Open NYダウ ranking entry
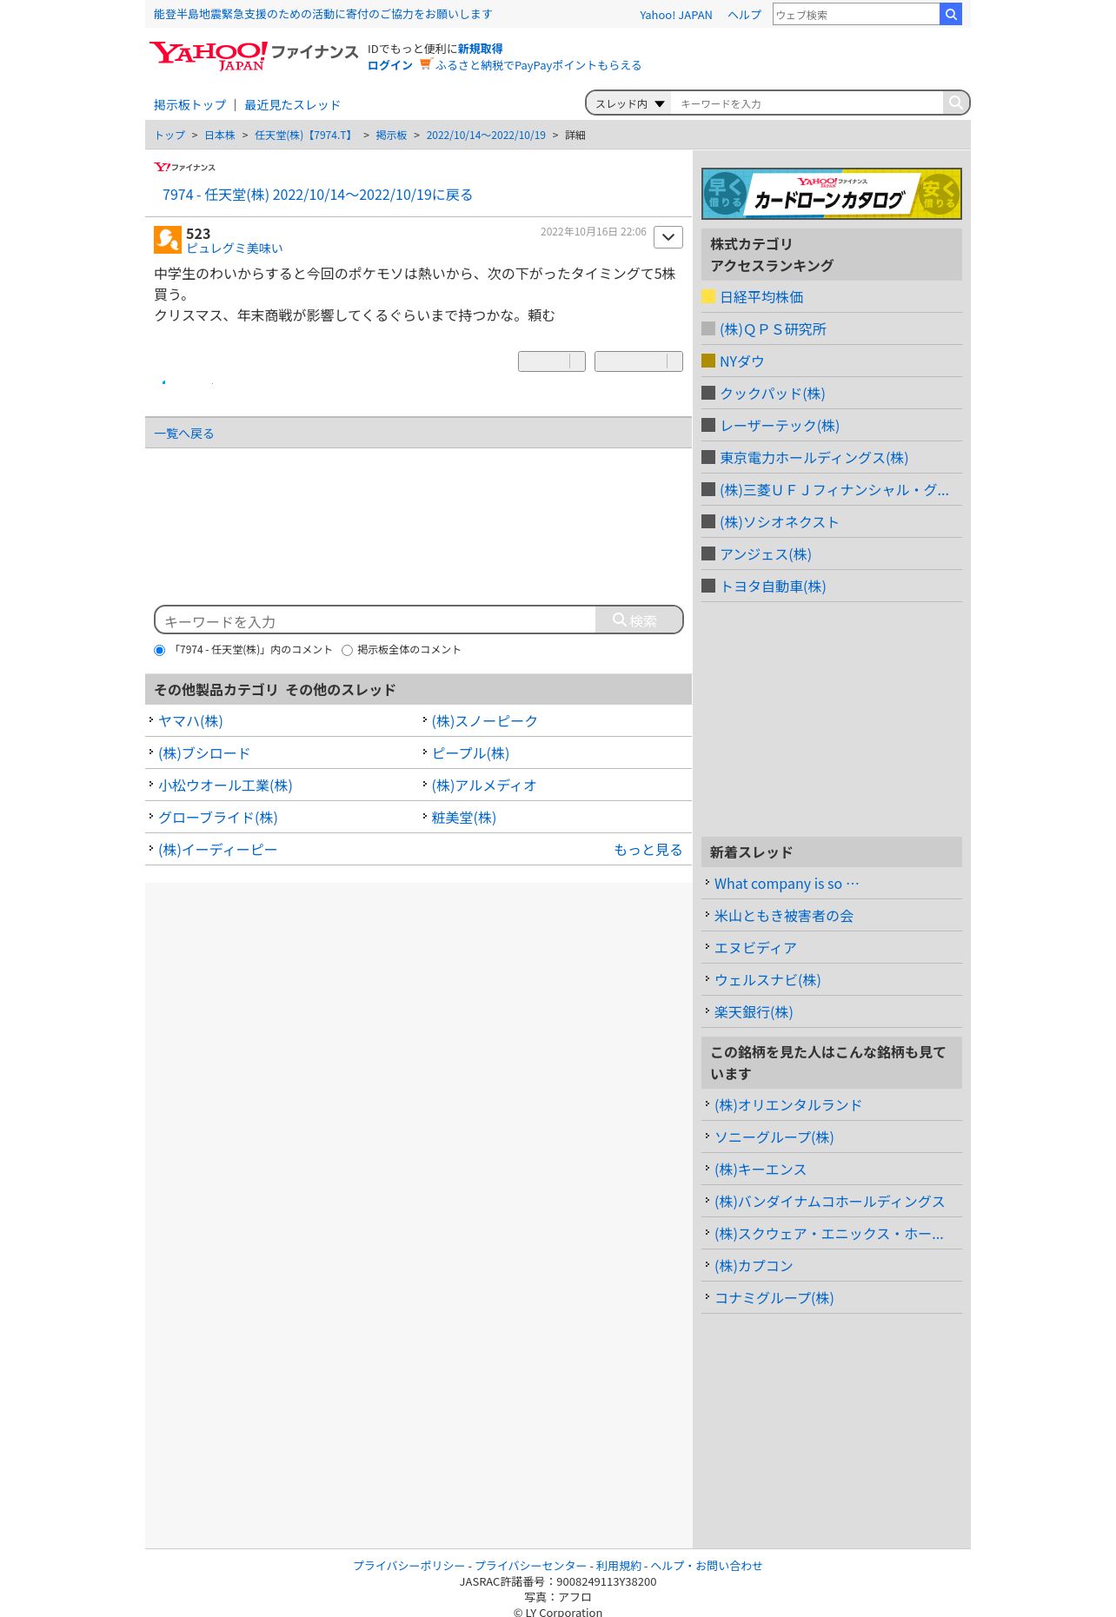 click(741, 361)
